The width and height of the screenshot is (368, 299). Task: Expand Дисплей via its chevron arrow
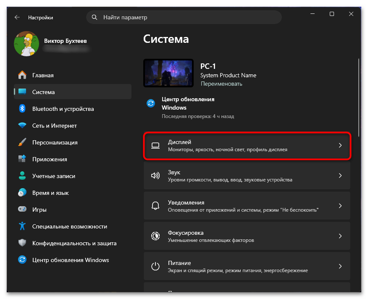pos(340,145)
